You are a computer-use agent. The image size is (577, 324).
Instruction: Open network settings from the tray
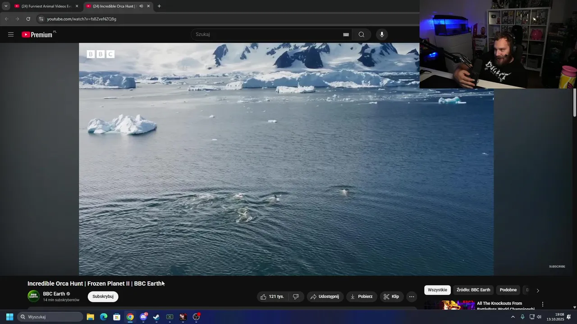click(532, 317)
